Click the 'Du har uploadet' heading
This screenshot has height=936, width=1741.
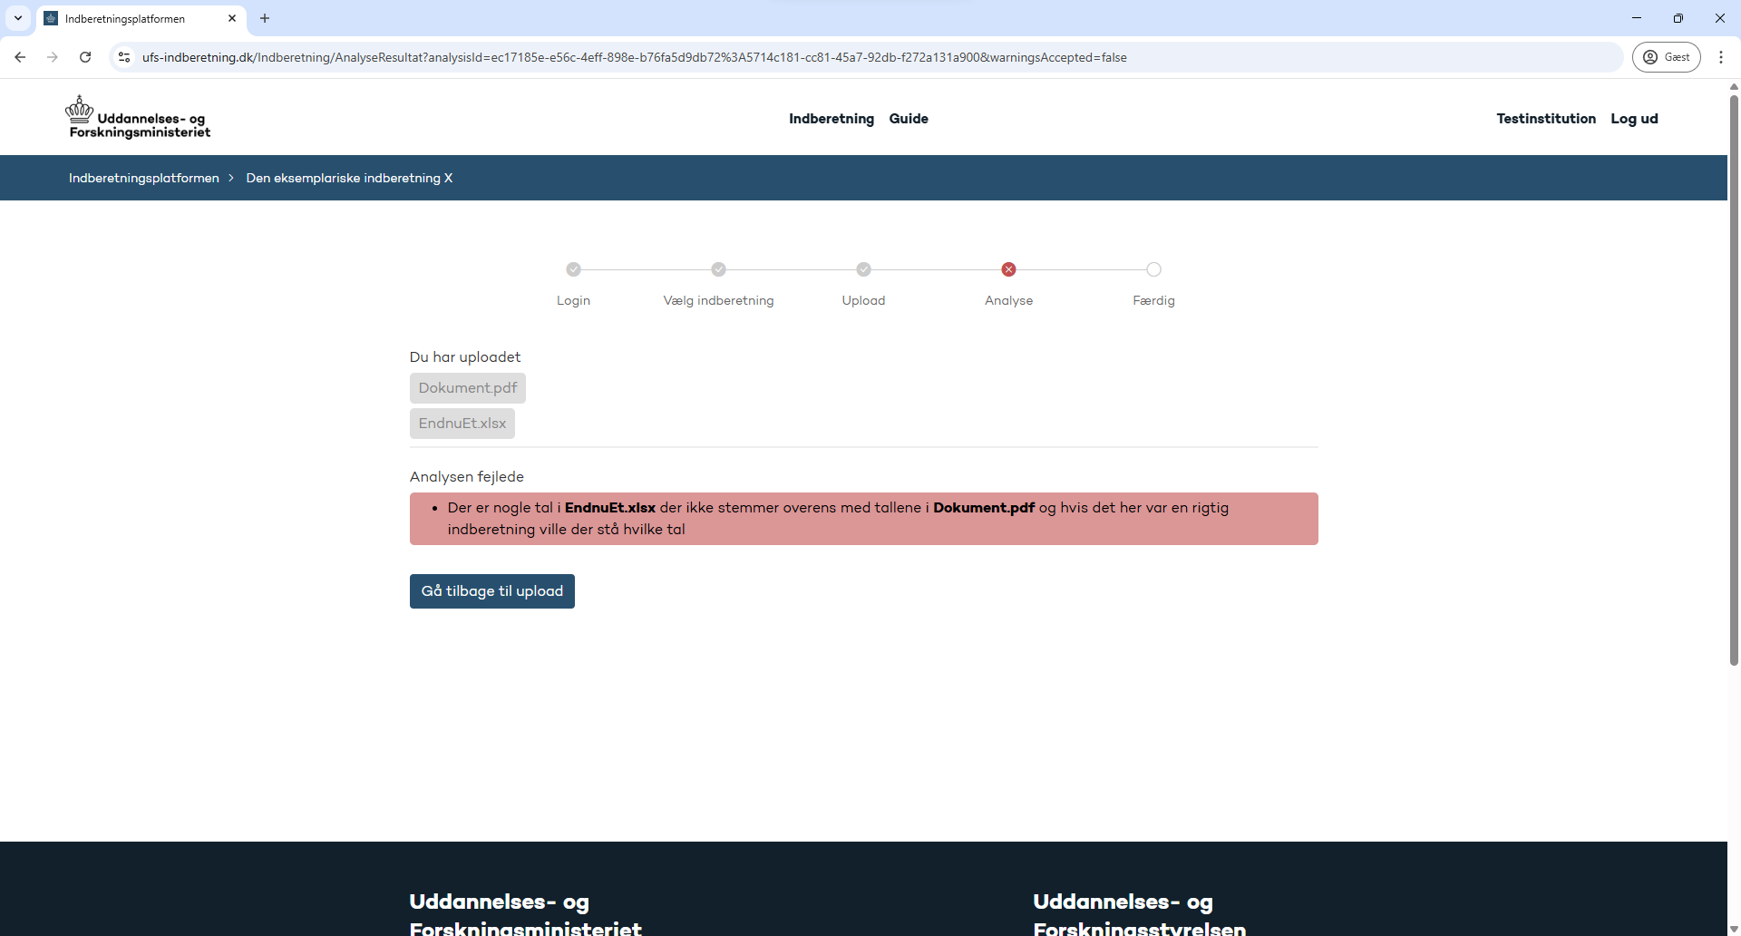tap(465, 357)
